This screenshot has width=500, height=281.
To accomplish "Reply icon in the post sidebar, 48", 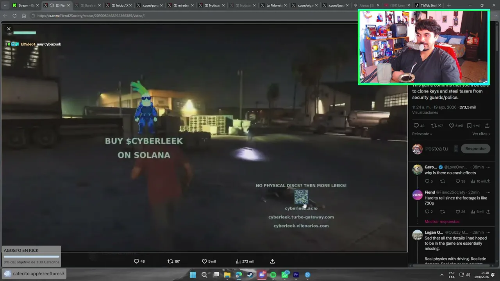I will click(416, 126).
